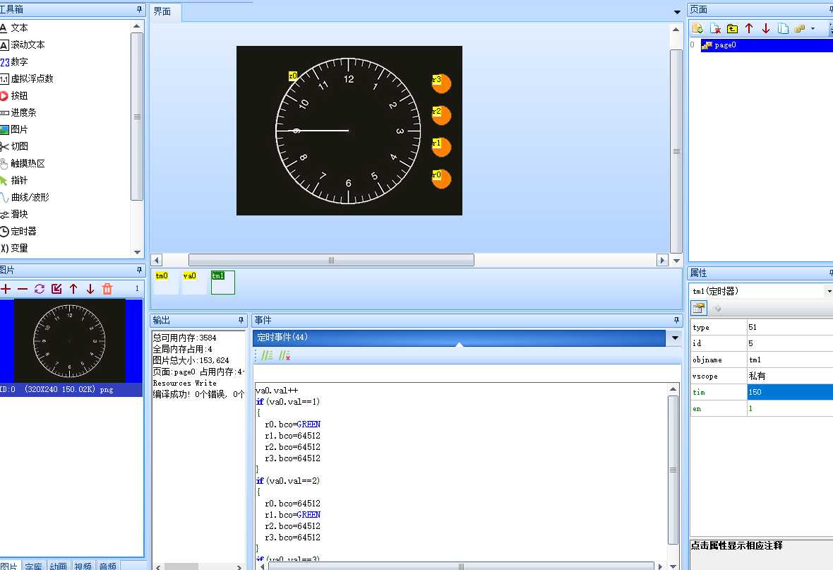Click the comment-lines icon in event toolbar
The width and height of the screenshot is (833, 570).
267,355
